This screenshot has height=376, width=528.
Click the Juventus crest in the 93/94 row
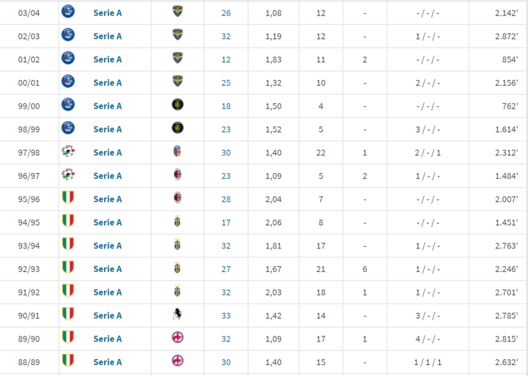pos(177,245)
